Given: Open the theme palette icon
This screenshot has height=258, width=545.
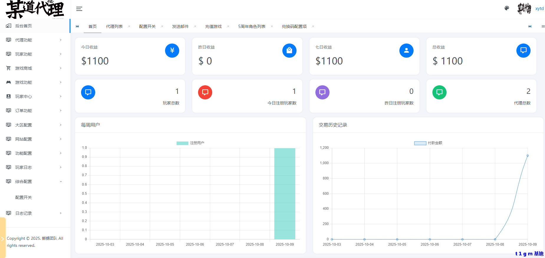Looking at the screenshot, I should [x=507, y=8].
